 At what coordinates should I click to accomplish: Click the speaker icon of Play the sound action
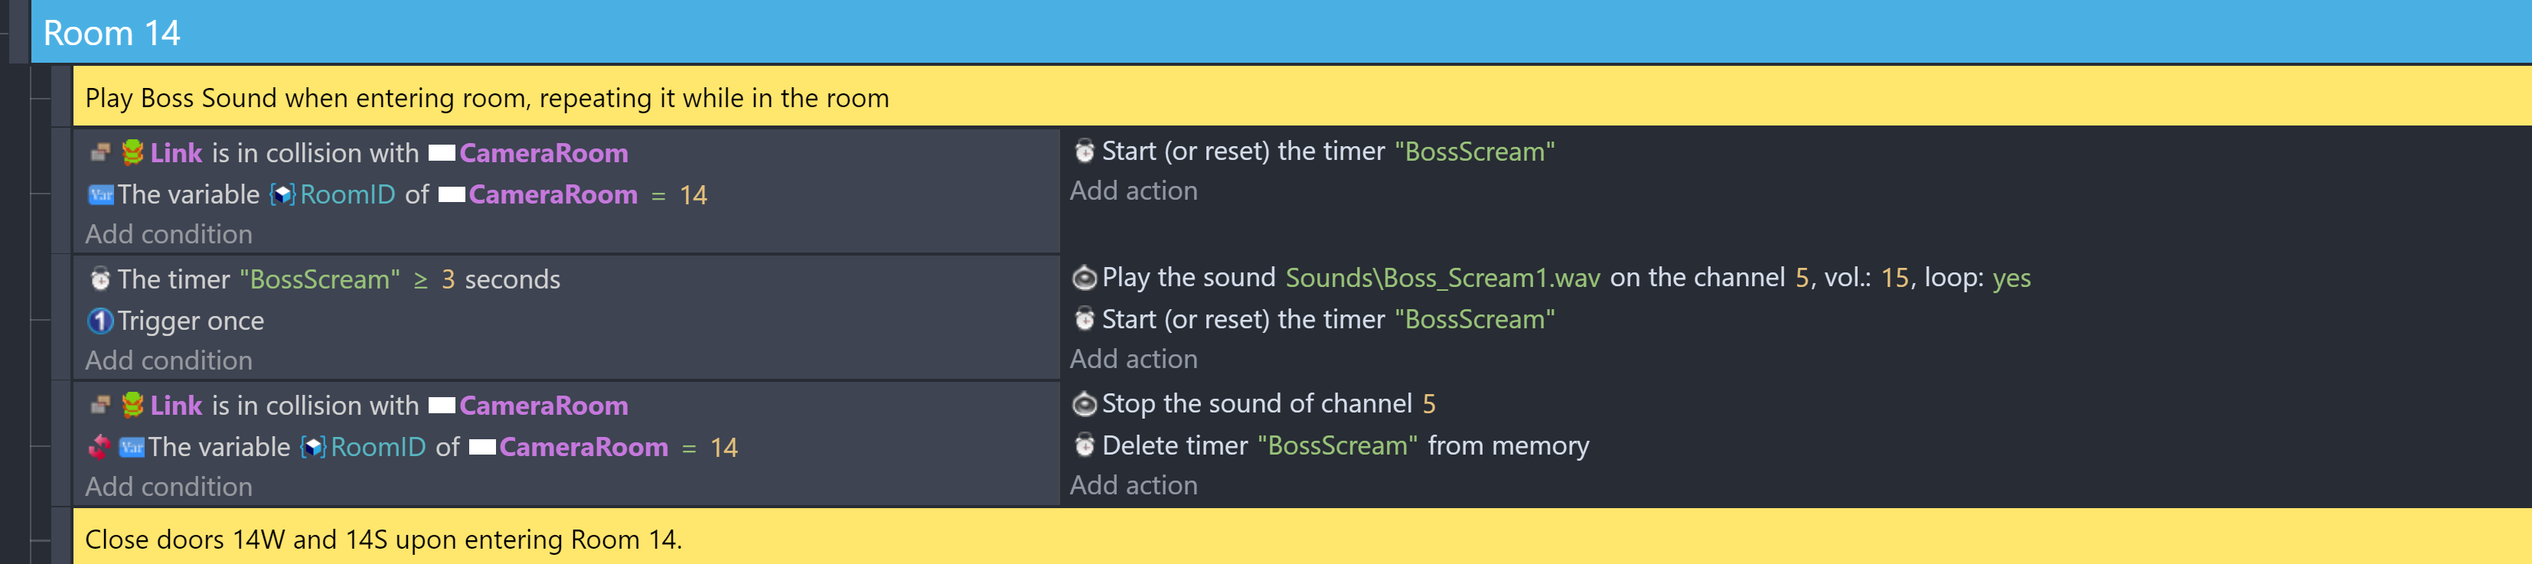(1084, 278)
